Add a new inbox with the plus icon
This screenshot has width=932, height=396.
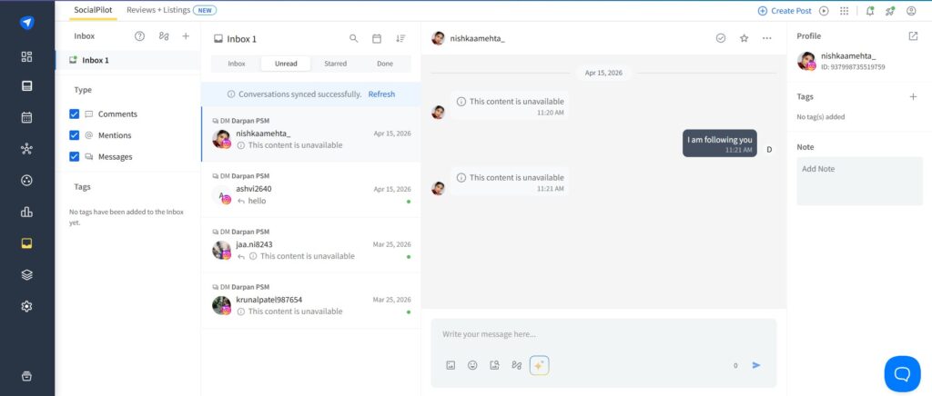(186, 36)
